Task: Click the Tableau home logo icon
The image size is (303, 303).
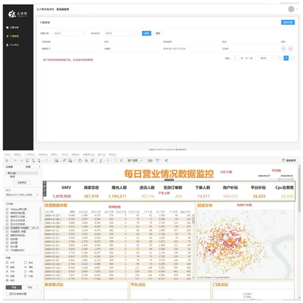Action: (7, 161)
